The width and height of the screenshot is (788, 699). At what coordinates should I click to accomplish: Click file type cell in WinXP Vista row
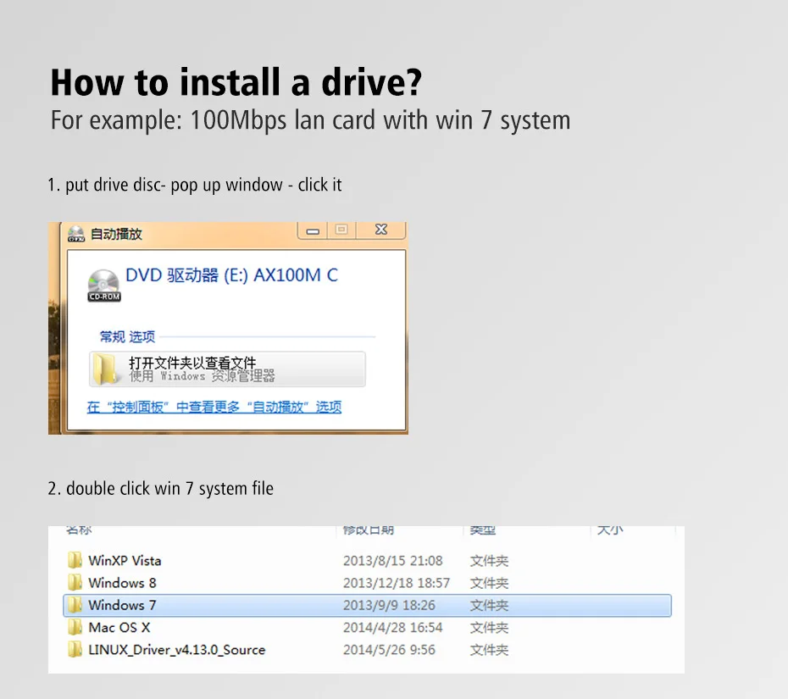[x=489, y=561]
